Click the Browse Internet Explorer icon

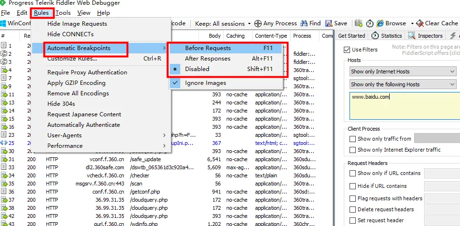(380, 23)
